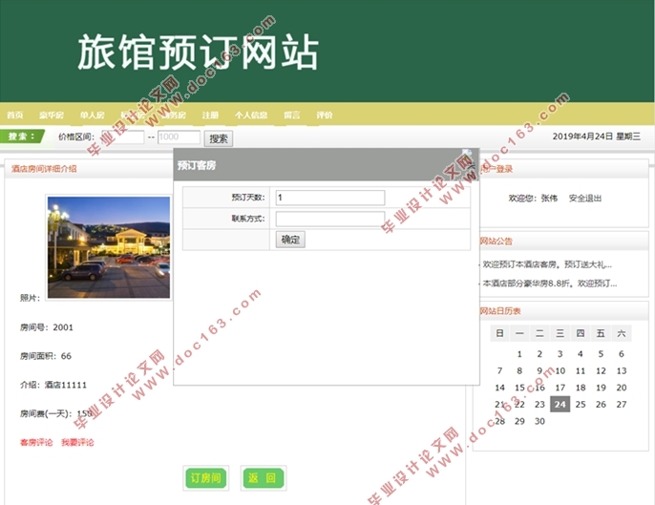
Task: Select day 7 in the calendar
Action: pyautogui.click(x=499, y=371)
